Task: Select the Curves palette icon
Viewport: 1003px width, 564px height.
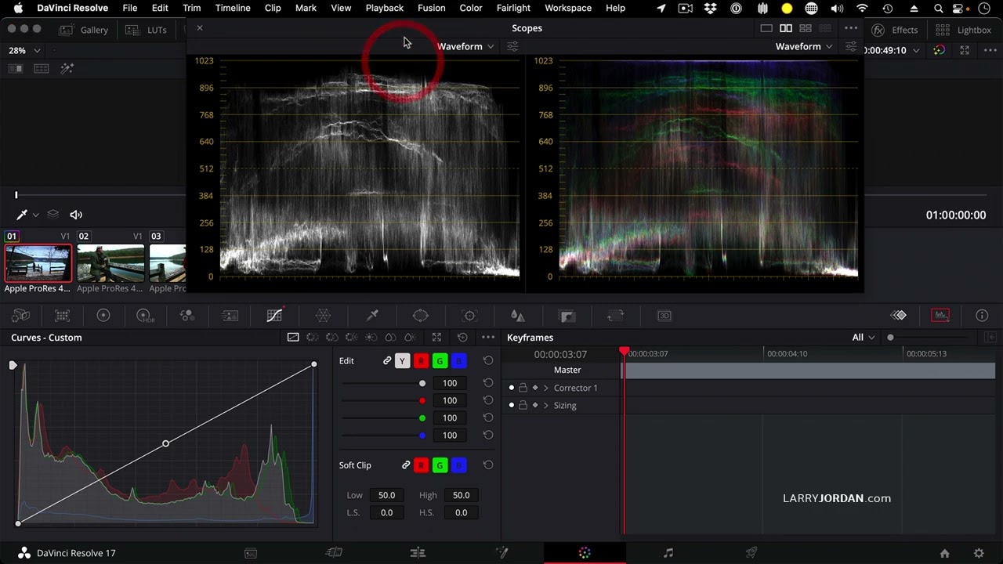Action: [274, 316]
